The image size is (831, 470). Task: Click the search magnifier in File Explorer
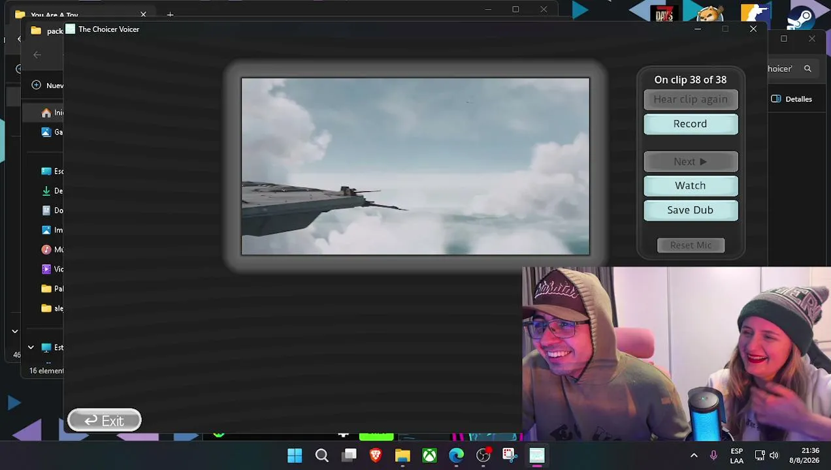tap(807, 69)
